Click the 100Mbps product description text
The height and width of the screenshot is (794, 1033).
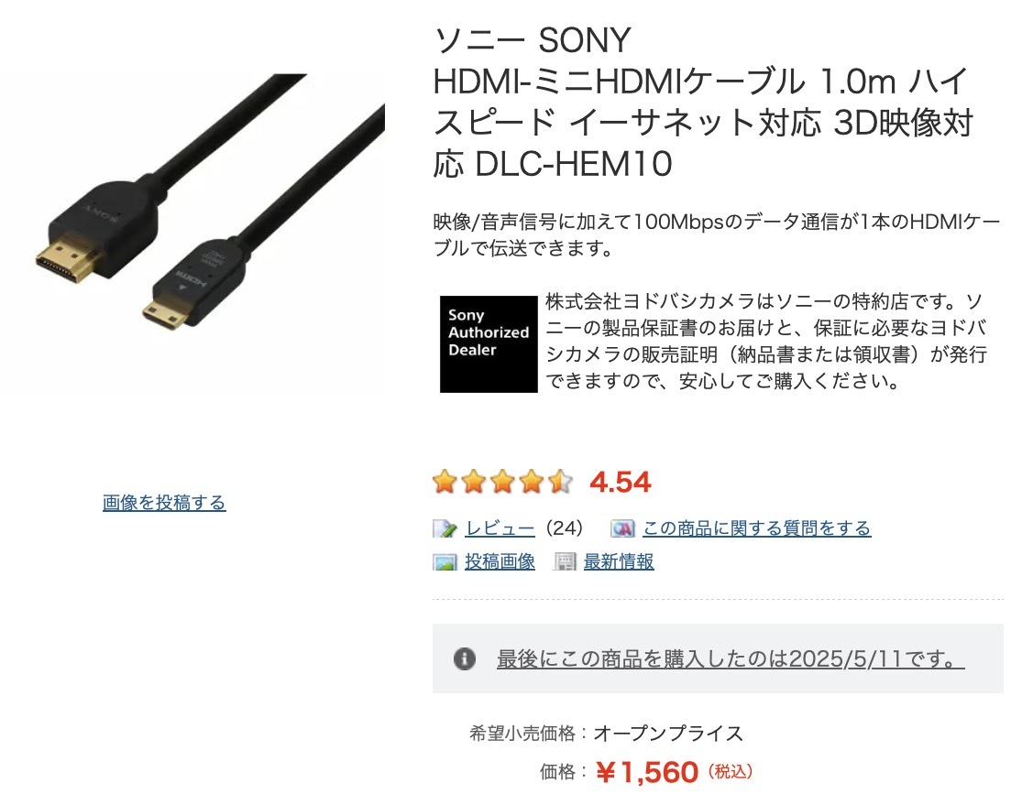(x=717, y=235)
